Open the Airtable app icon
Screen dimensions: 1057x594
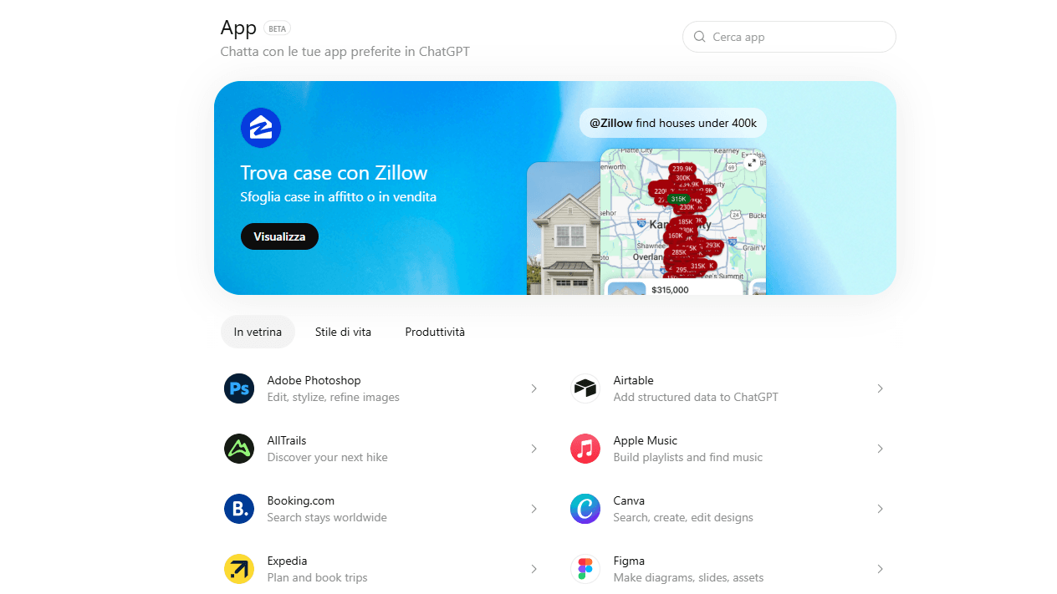[585, 388]
